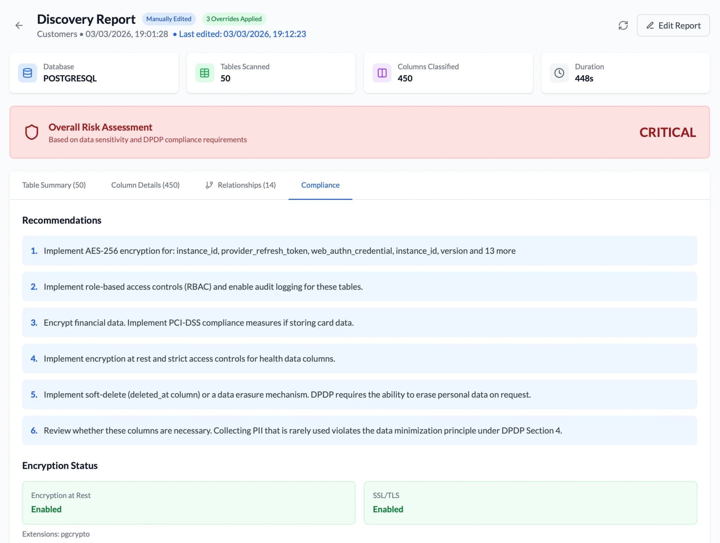Click the database icon on the POSTGRESQL card
This screenshot has height=543, width=720.
point(27,73)
